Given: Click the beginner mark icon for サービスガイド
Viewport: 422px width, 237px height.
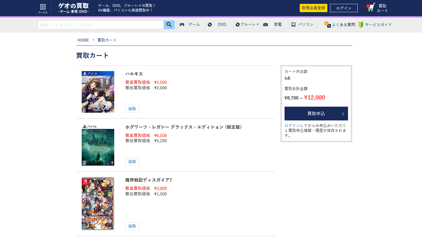Looking at the screenshot, I should [361, 25].
